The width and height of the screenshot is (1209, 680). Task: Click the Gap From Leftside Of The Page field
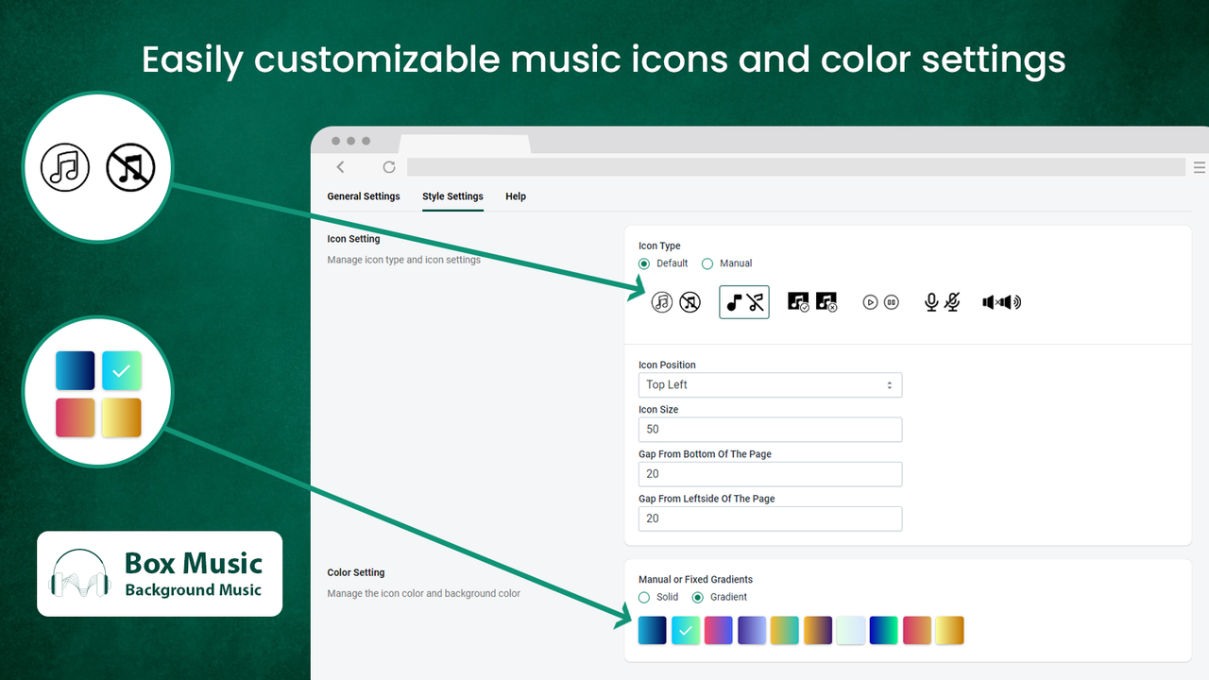770,518
